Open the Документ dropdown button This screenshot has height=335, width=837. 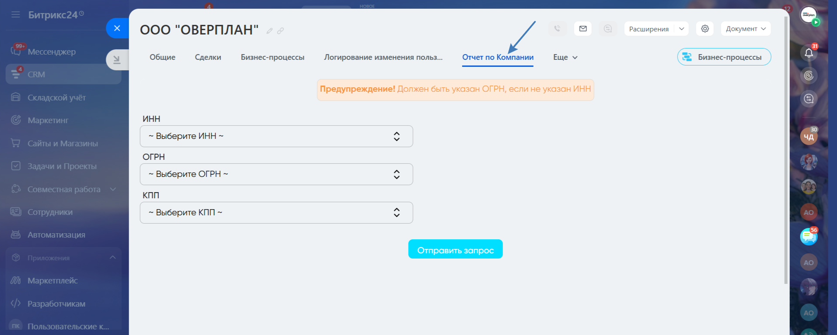pyautogui.click(x=745, y=29)
